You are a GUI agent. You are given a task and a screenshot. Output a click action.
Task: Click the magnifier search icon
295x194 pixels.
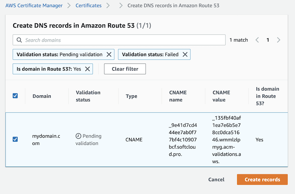[19, 40]
